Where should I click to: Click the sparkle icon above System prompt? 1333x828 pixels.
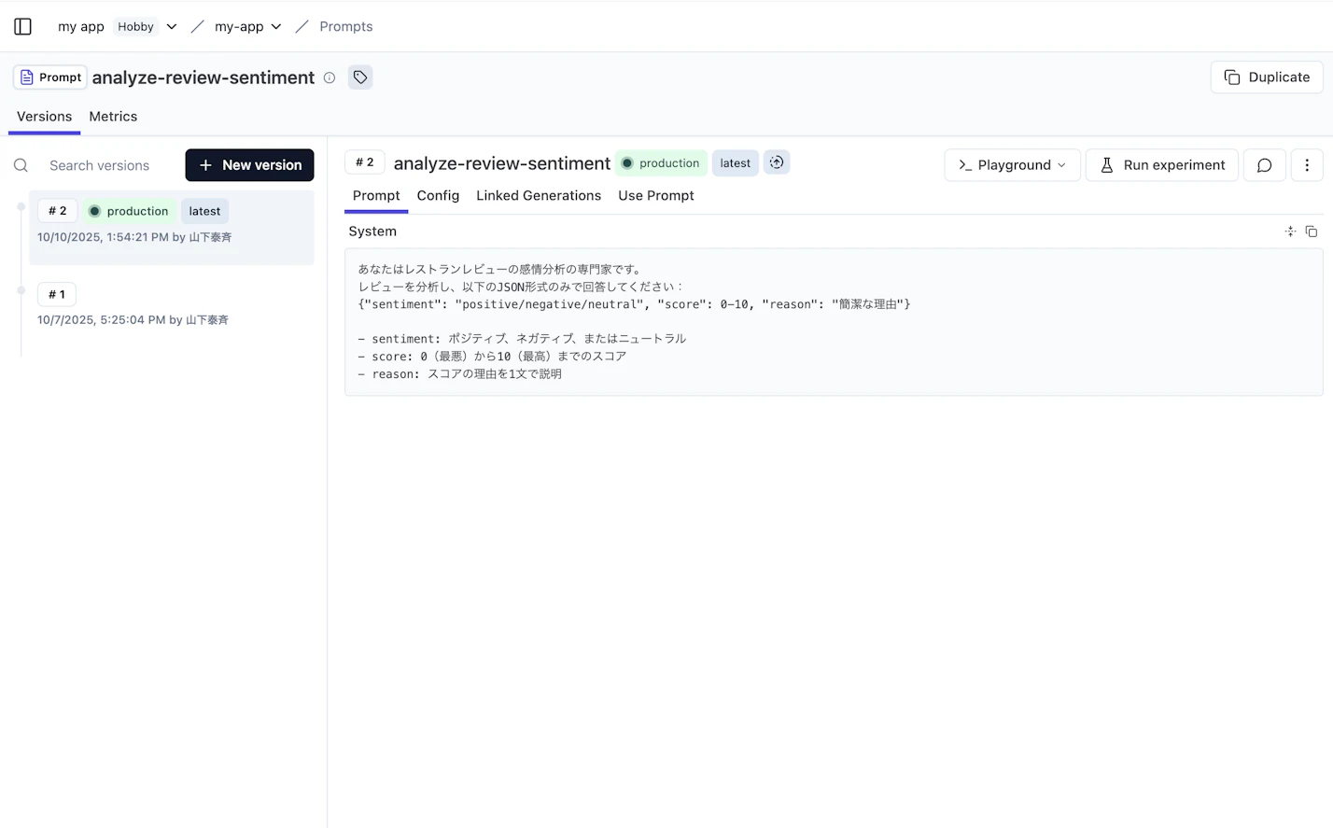1290,232
